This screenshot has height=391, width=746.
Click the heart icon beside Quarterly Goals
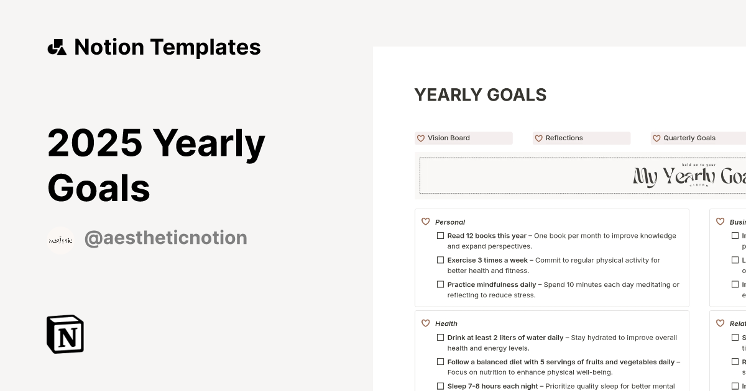tap(656, 138)
